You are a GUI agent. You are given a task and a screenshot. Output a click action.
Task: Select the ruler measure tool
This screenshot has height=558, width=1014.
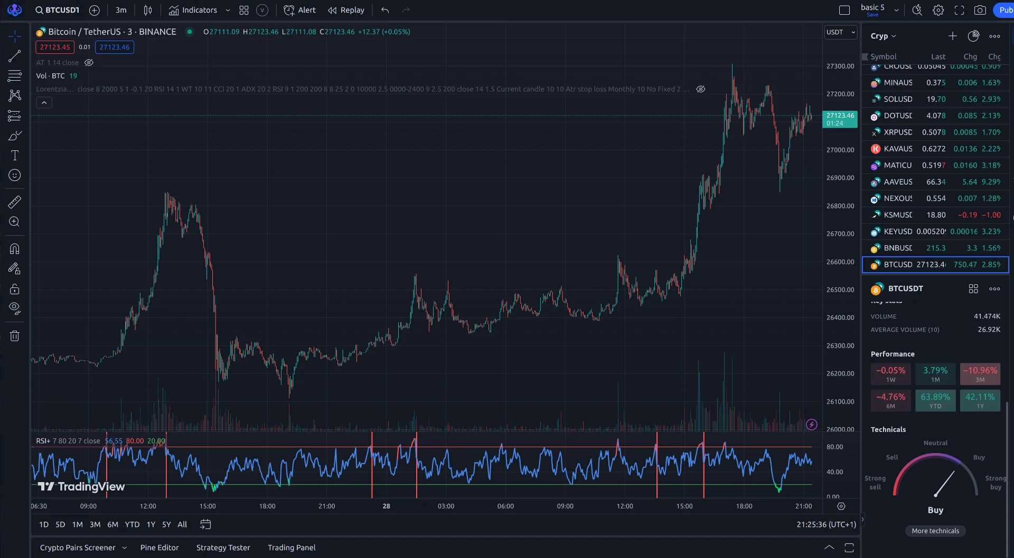15,201
